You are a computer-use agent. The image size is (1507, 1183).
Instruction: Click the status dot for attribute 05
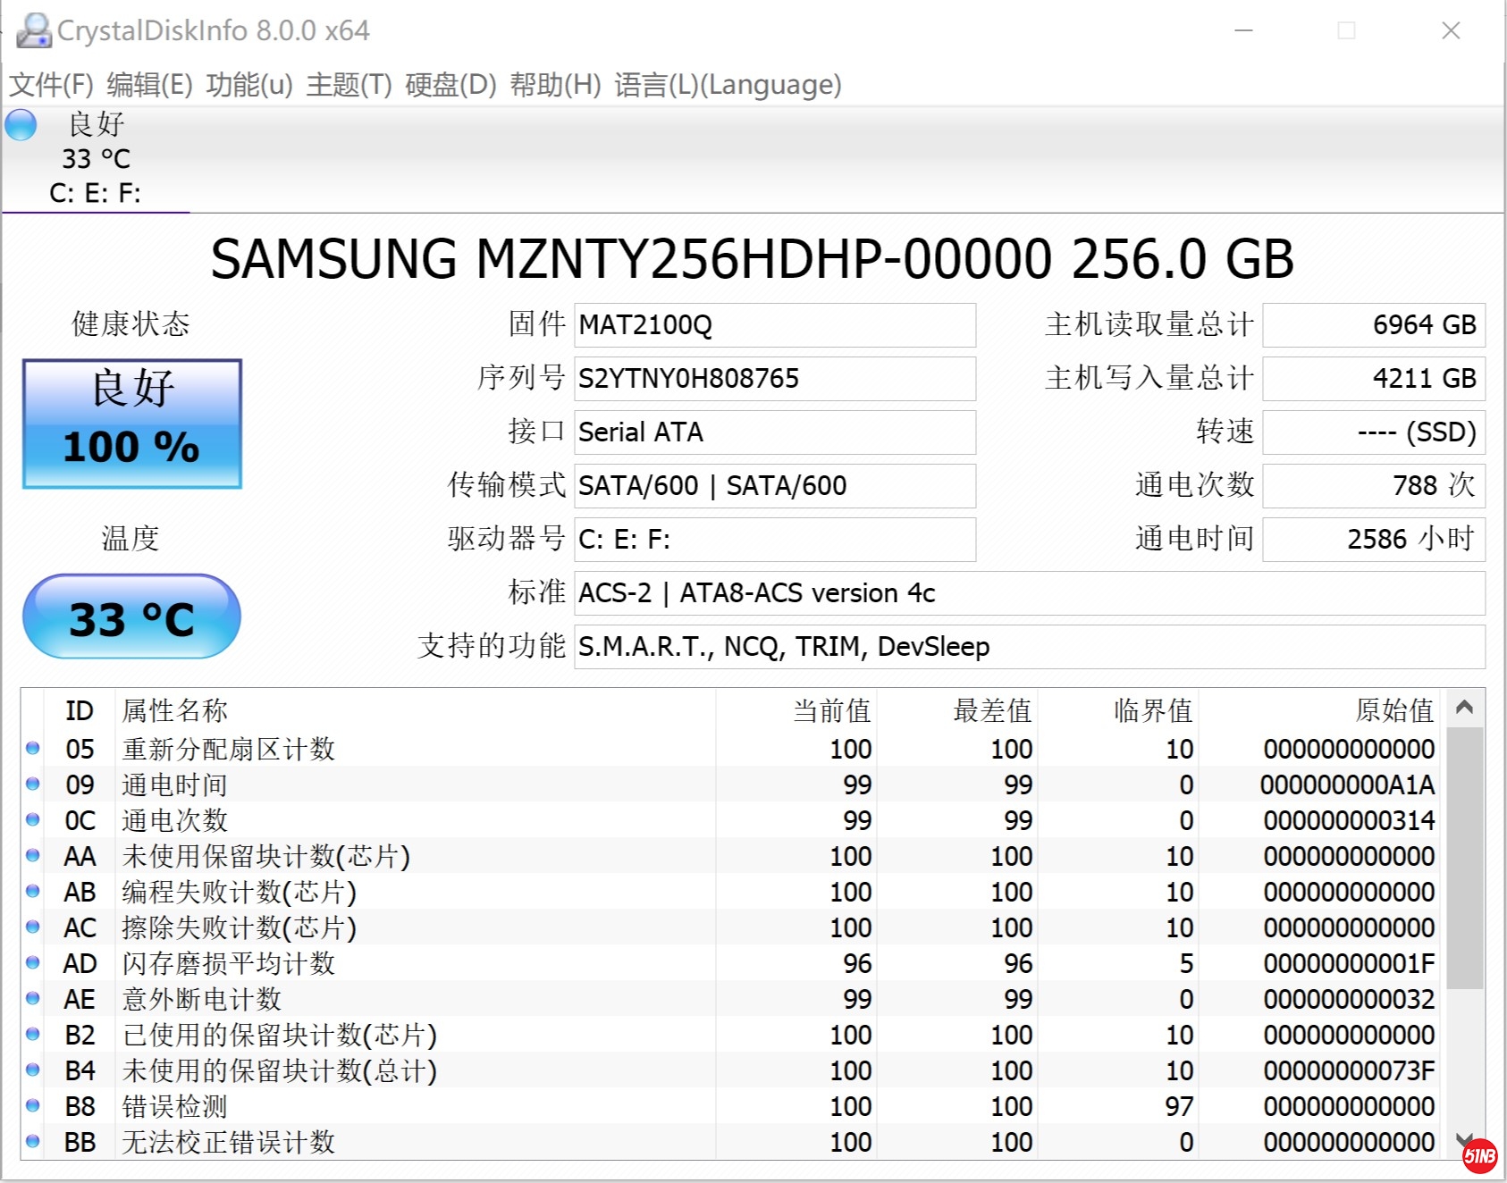[x=33, y=749]
